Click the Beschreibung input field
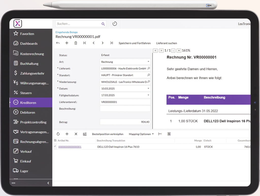The image size is (260, 196). (x=125, y=109)
